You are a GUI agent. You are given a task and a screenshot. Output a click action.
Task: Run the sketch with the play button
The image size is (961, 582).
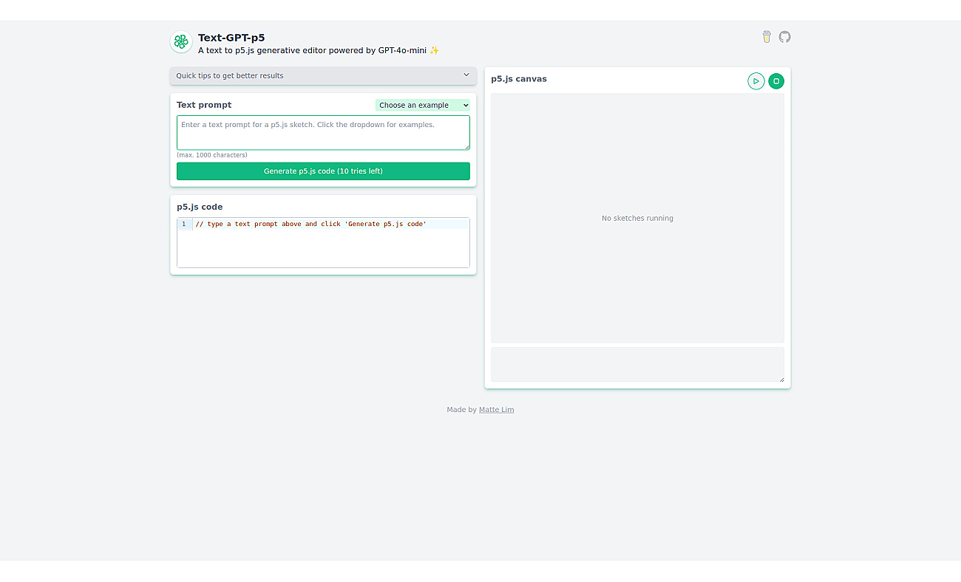pos(755,81)
